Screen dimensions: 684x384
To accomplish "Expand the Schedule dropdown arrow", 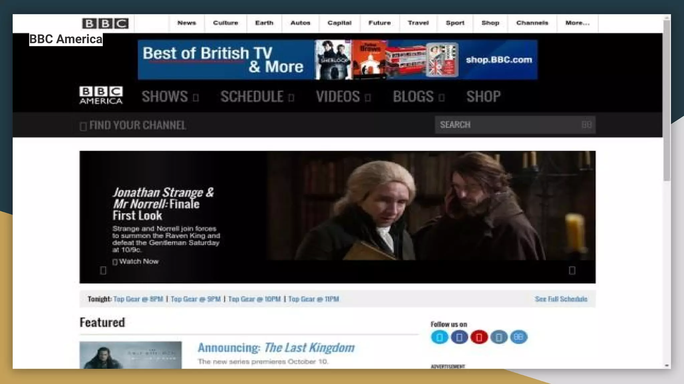I will coord(291,98).
